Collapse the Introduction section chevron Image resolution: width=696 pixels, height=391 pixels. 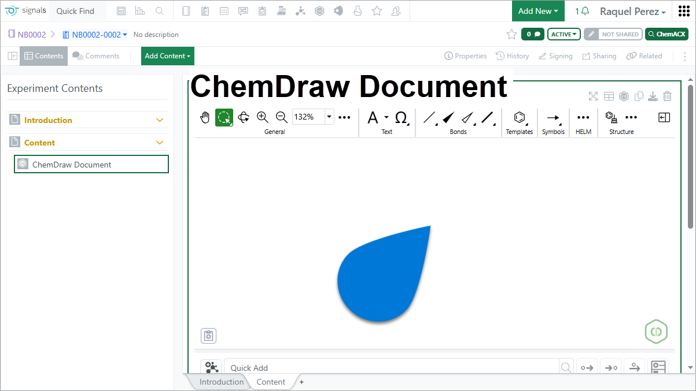[160, 120]
